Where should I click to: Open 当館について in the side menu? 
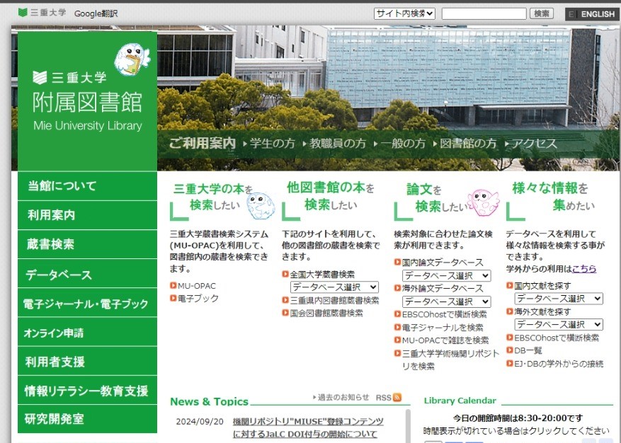88,185
